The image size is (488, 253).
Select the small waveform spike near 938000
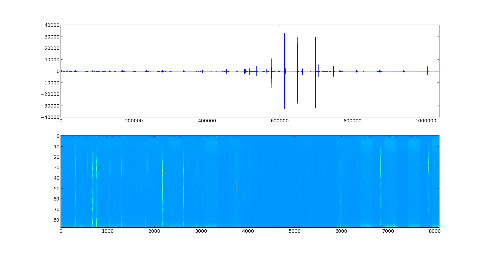(x=403, y=70)
